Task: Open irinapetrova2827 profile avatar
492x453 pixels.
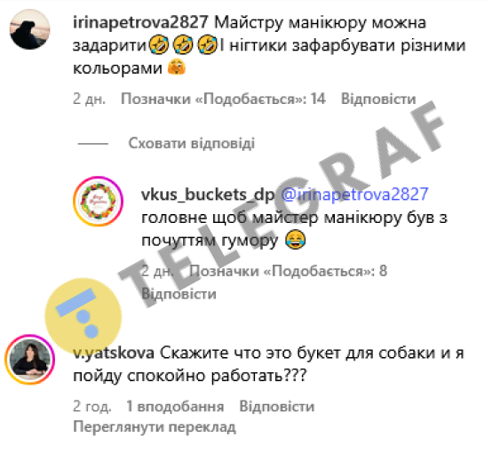Action: tap(30, 29)
